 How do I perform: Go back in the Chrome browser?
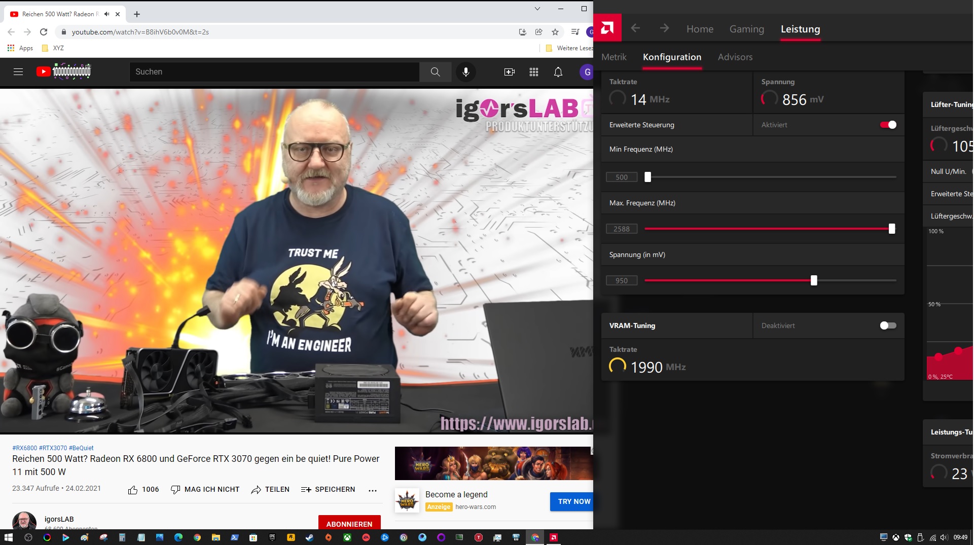tap(11, 32)
